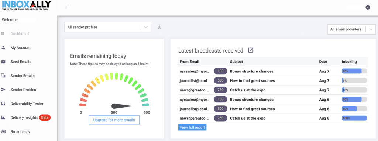Navigate to Sender Emails

point(23,76)
